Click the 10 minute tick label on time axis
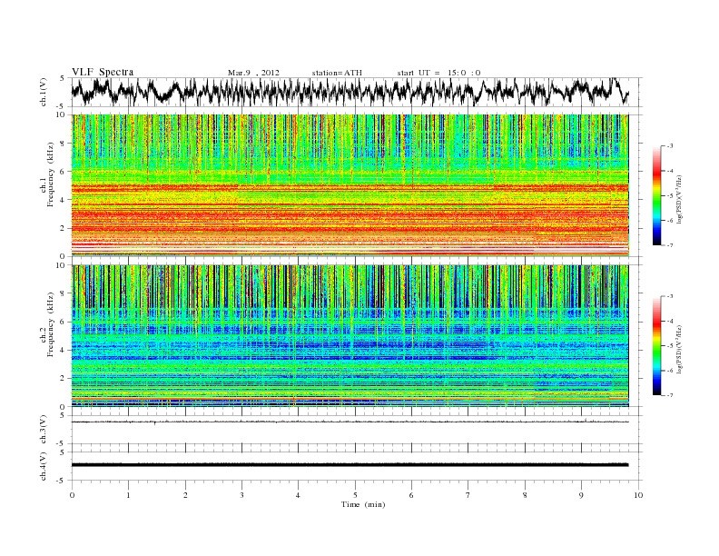The width and height of the screenshot is (719, 556). tap(638, 495)
